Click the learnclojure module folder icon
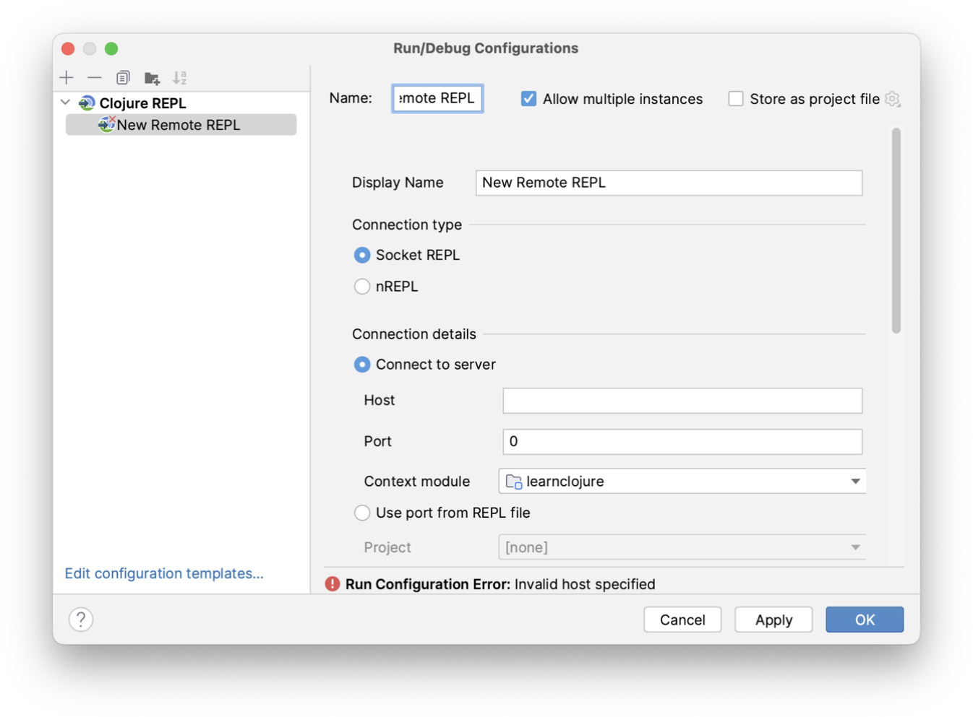This screenshot has width=973, height=717. coord(514,482)
